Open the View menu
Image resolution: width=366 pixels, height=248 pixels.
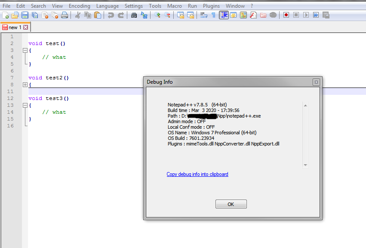(x=57, y=6)
